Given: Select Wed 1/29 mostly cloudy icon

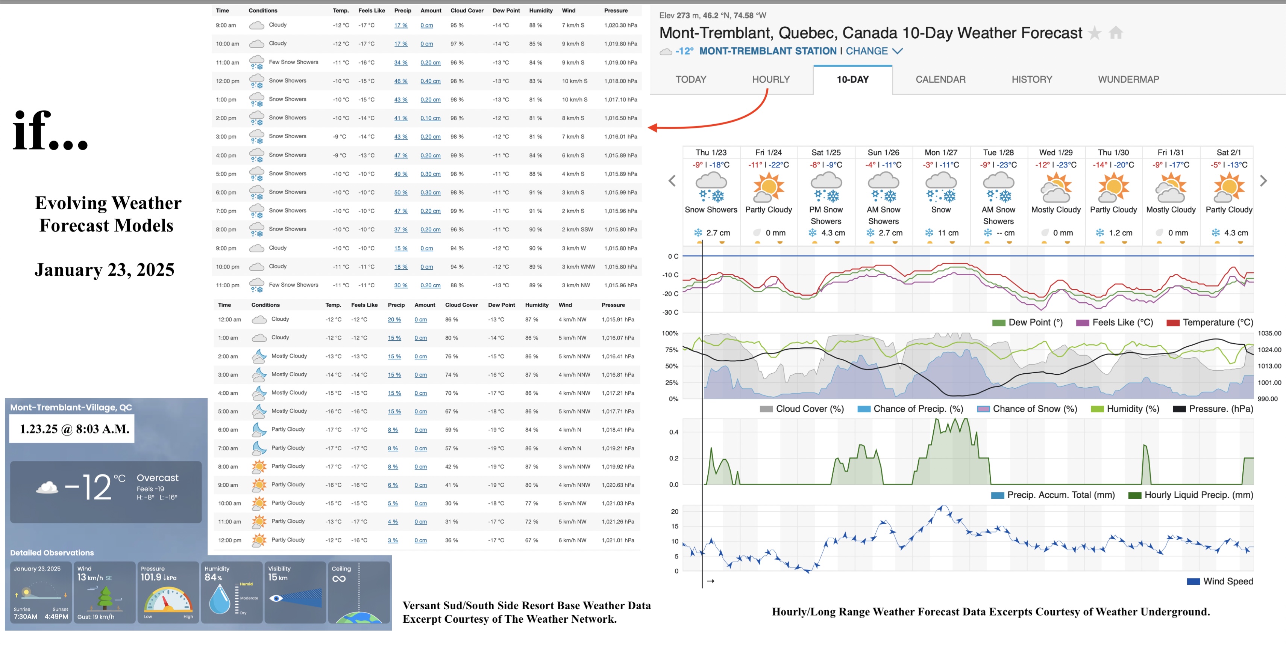Looking at the screenshot, I should click(x=1056, y=187).
